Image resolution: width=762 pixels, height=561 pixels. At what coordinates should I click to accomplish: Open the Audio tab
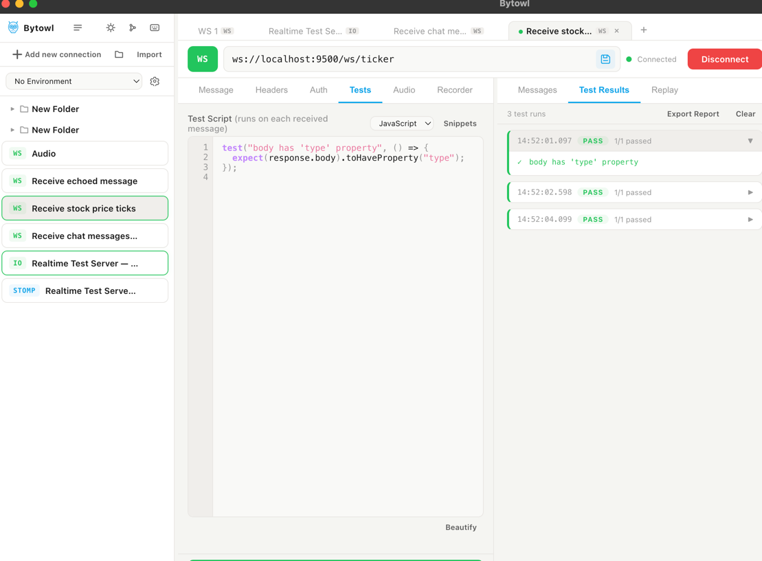tap(404, 90)
